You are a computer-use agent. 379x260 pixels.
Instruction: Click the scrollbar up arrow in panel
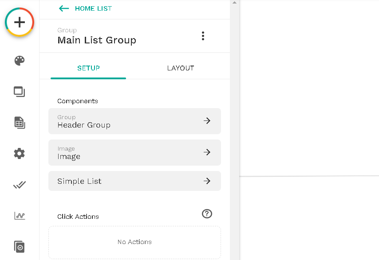pos(234,3)
